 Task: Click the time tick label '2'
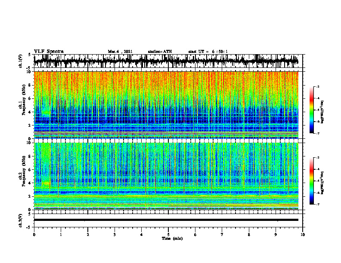[88, 235]
